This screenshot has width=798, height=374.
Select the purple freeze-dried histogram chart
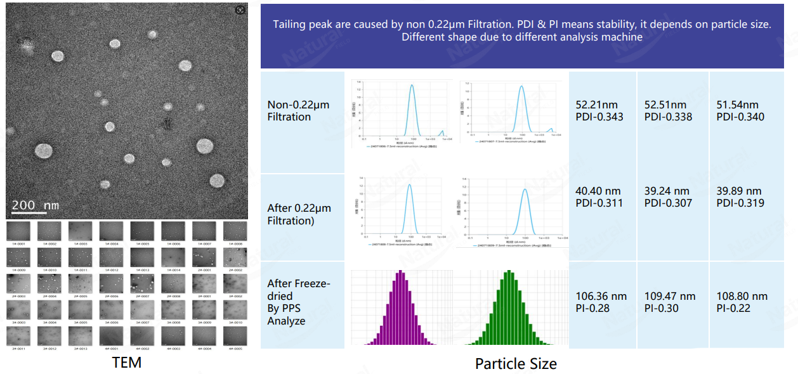pos(401,307)
